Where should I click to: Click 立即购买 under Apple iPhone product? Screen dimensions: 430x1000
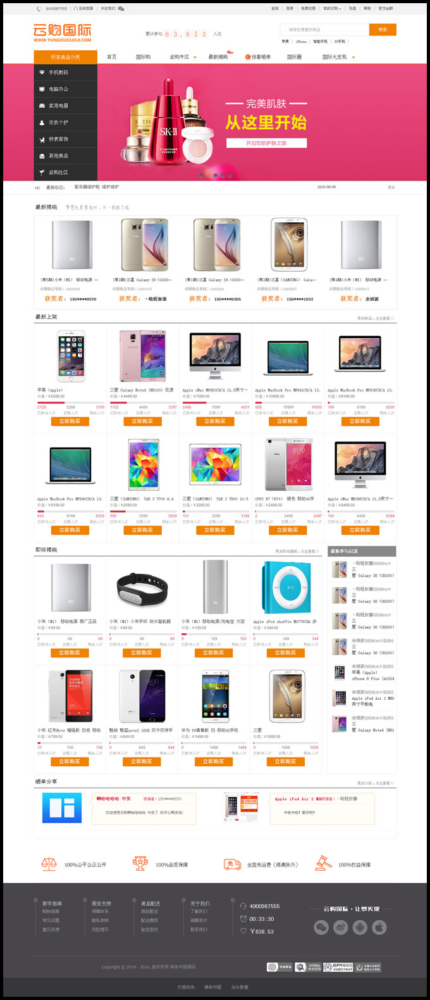pyautogui.click(x=70, y=421)
